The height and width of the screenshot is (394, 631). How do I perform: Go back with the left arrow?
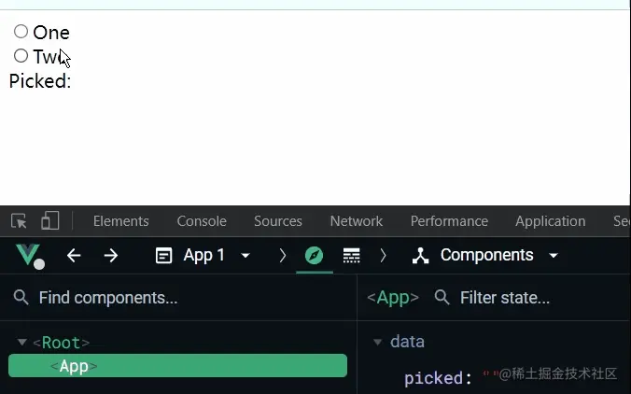[x=74, y=256]
